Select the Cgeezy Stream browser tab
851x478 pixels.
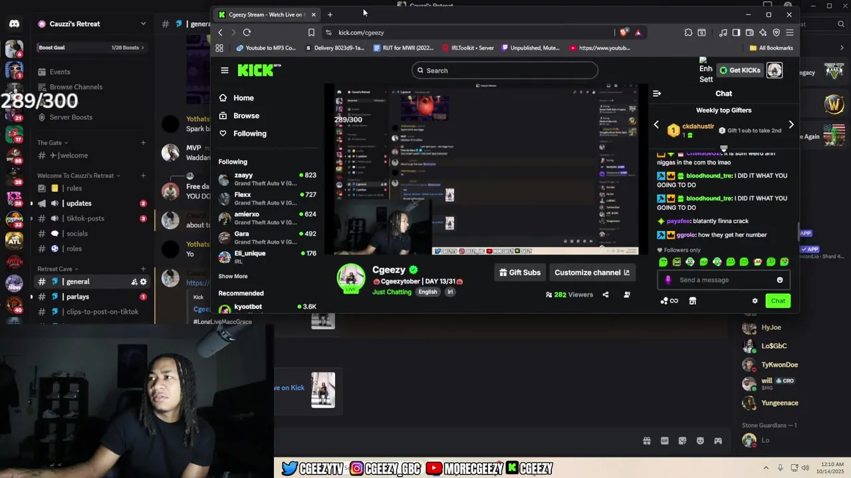[267, 15]
